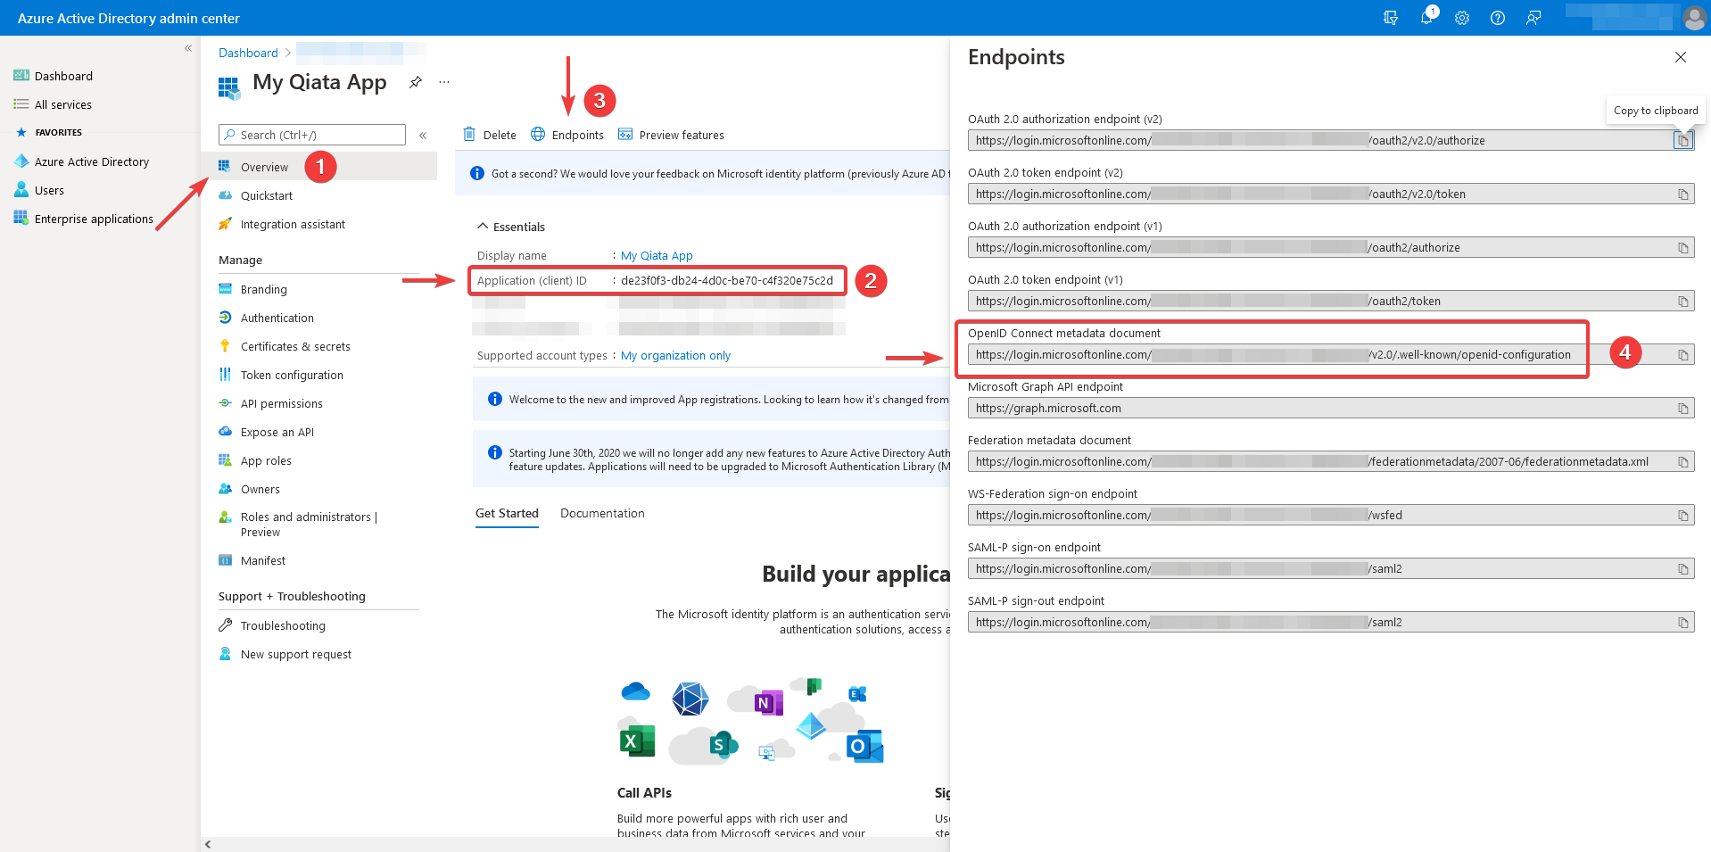This screenshot has height=852, width=1711.
Task: Copy the Microsoft Graph API endpoint to clipboard
Action: [x=1684, y=408]
